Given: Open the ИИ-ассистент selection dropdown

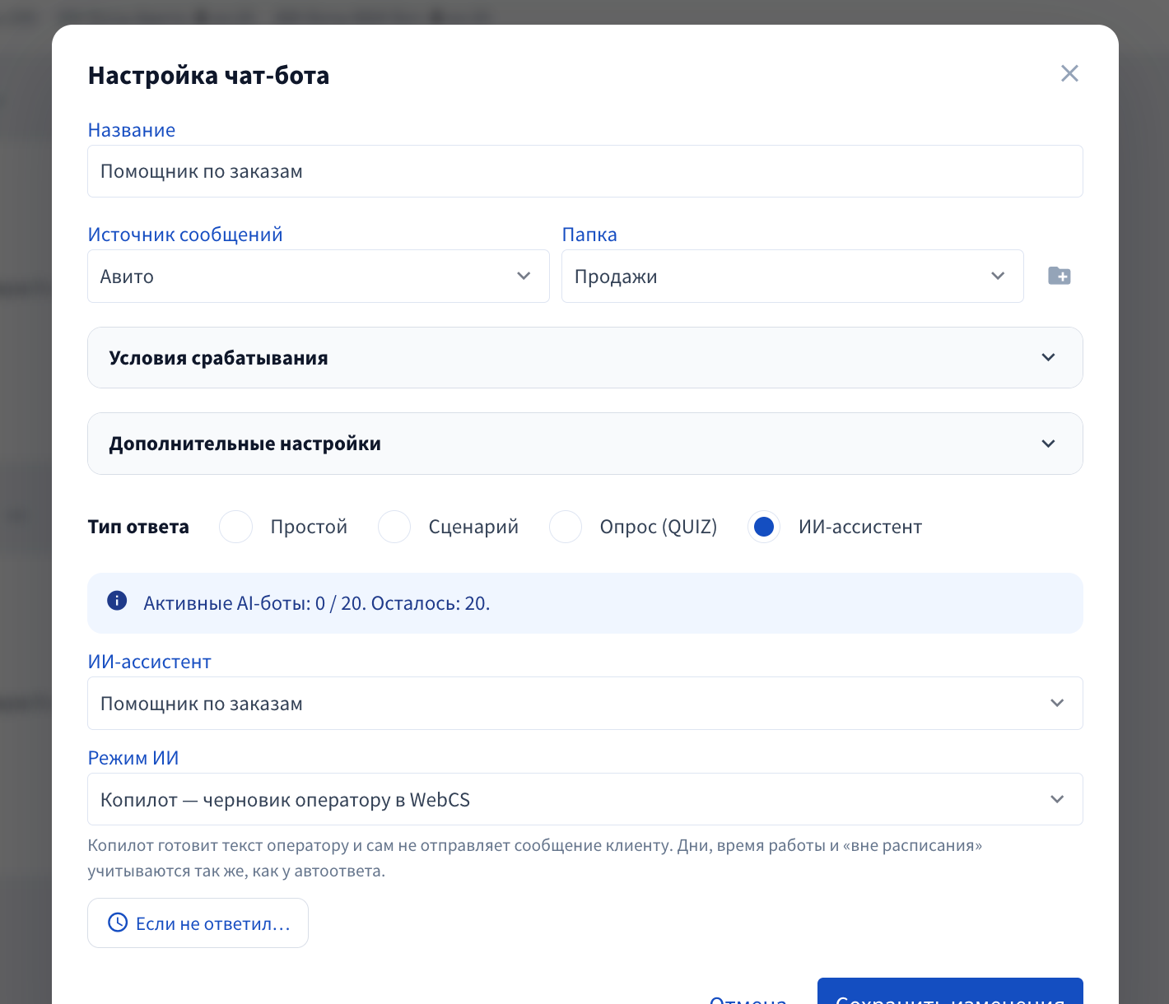Looking at the screenshot, I should (585, 704).
